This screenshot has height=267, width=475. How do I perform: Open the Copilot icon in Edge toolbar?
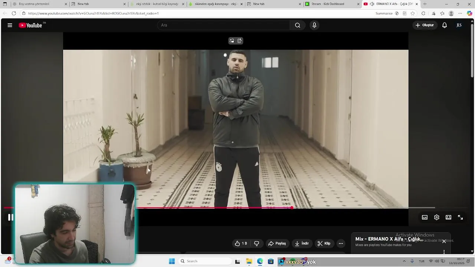[x=469, y=13]
